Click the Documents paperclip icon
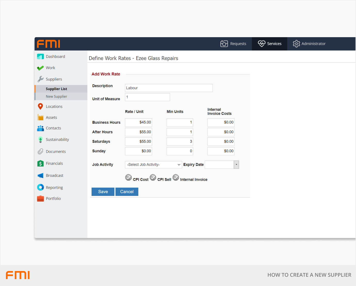The height and width of the screenshot is (286, 356). 41,152
